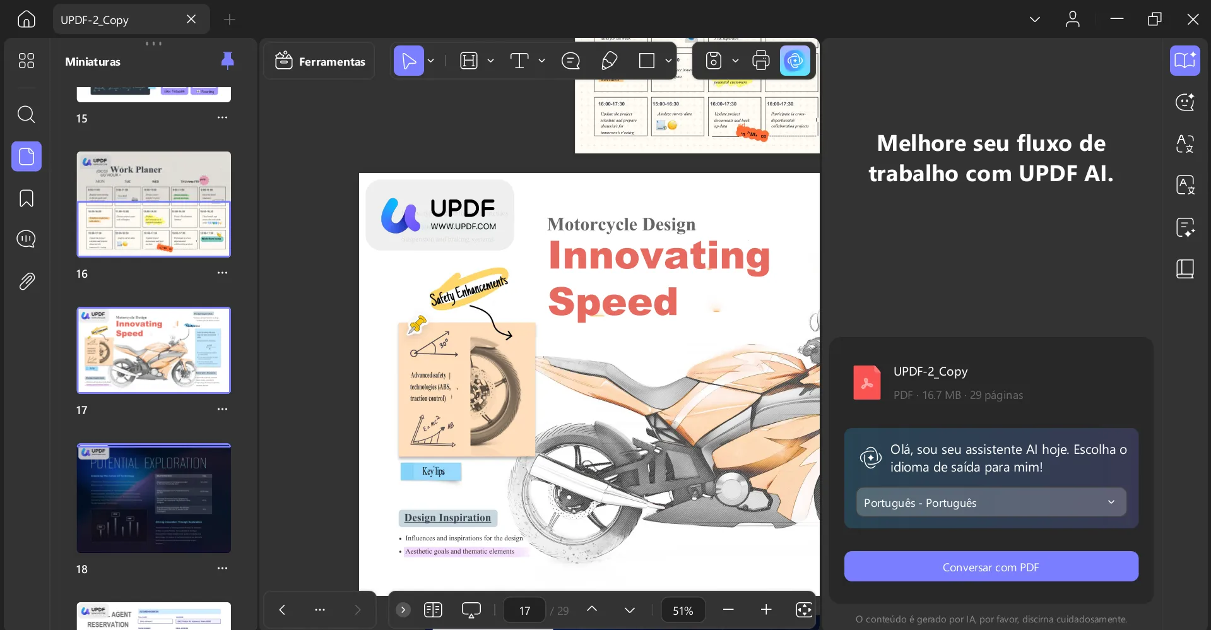Click the 'Design Inspiration' heading
1211x630 pixels.
tap(447, 518)
